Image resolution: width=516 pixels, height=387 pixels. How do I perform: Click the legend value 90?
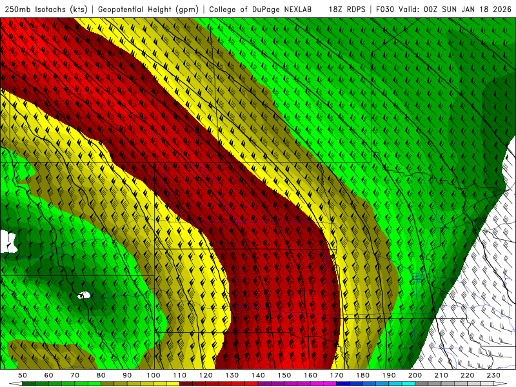(127, 375)
